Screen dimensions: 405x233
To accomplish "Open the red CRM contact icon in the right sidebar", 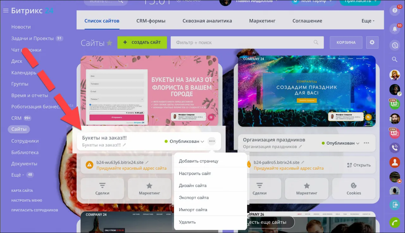I will pos(395,133).
